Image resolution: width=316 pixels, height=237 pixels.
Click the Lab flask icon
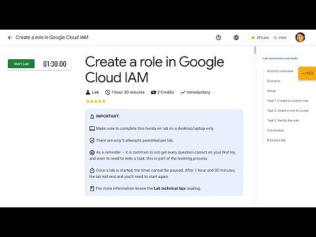point(88,92)
